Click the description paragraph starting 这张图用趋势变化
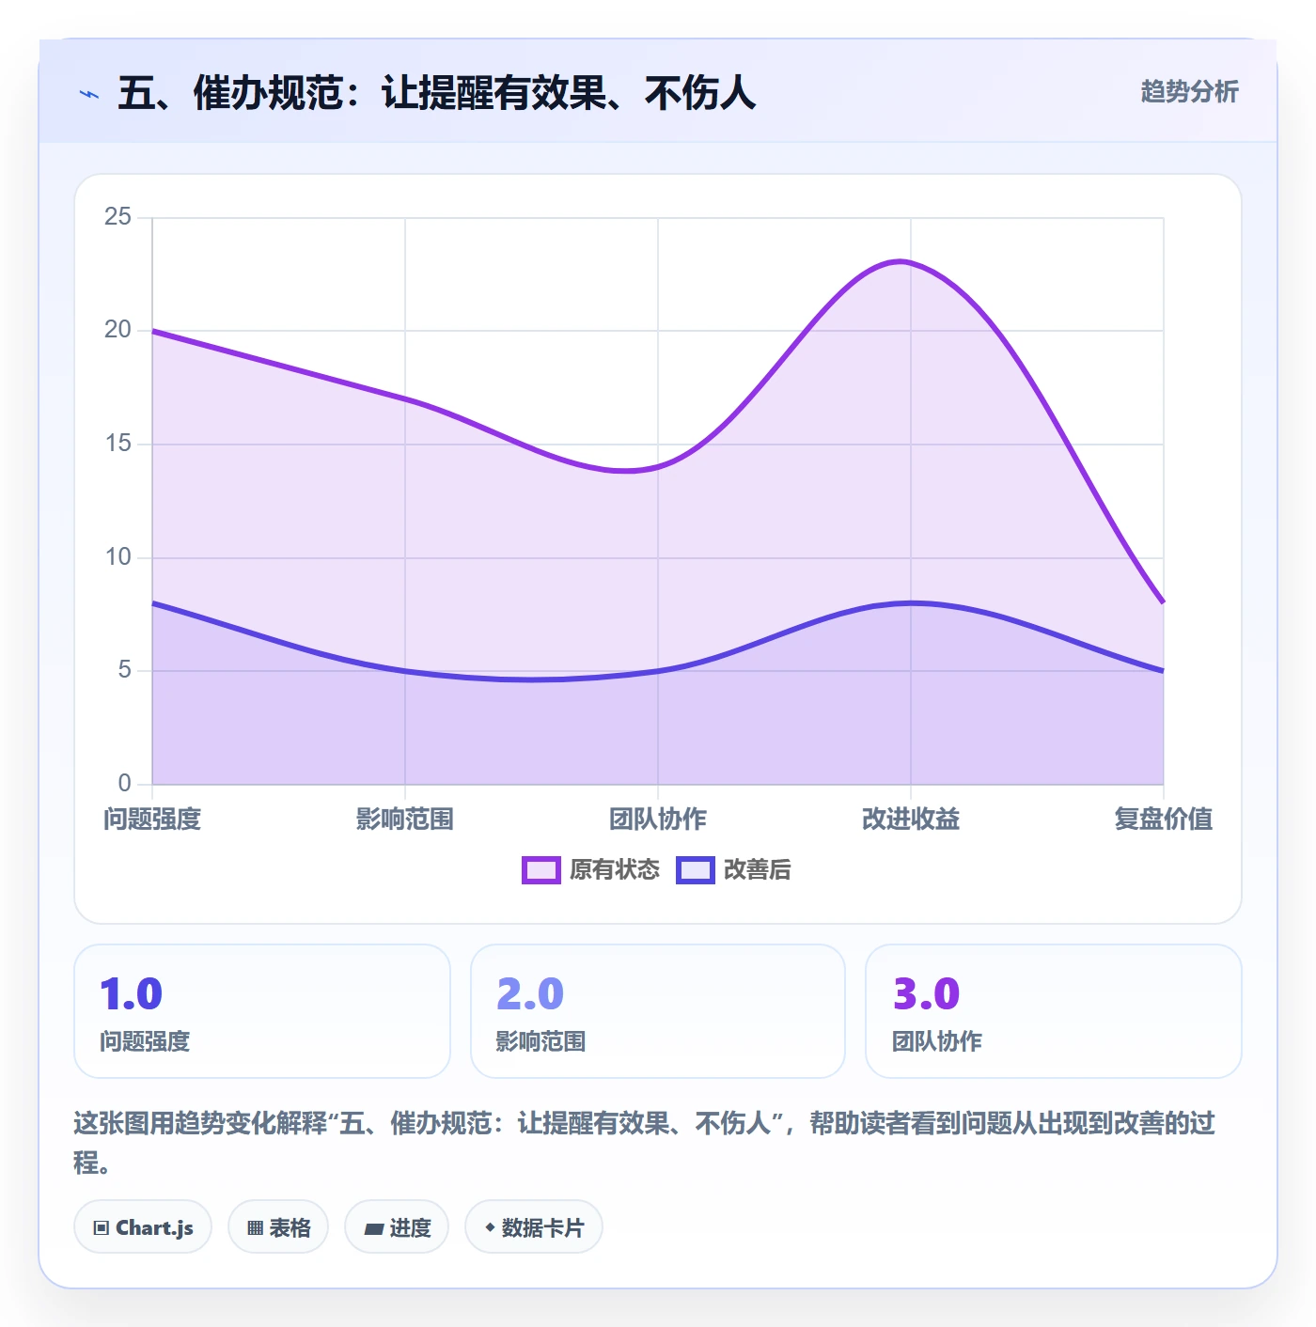The height and width of the screenshot is (1327, 1316). (645, 1143)
